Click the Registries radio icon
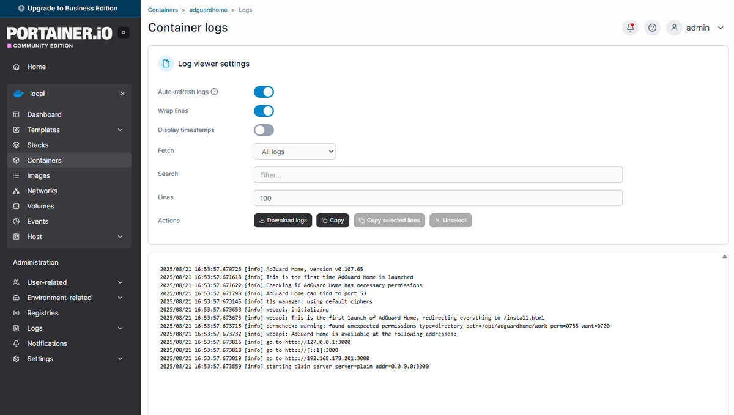Screen dimensions: 734x415 click(17, 313)
